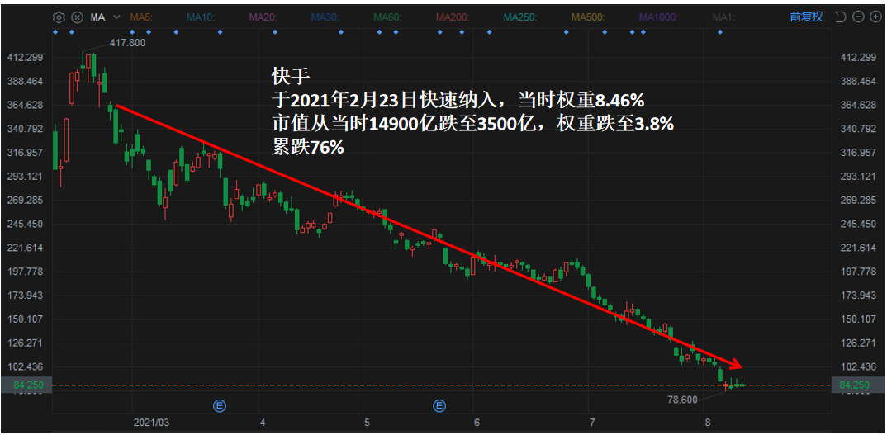Click the MA10 moving average label
Viewport: 887px width, 435px height.
[201, 17]
